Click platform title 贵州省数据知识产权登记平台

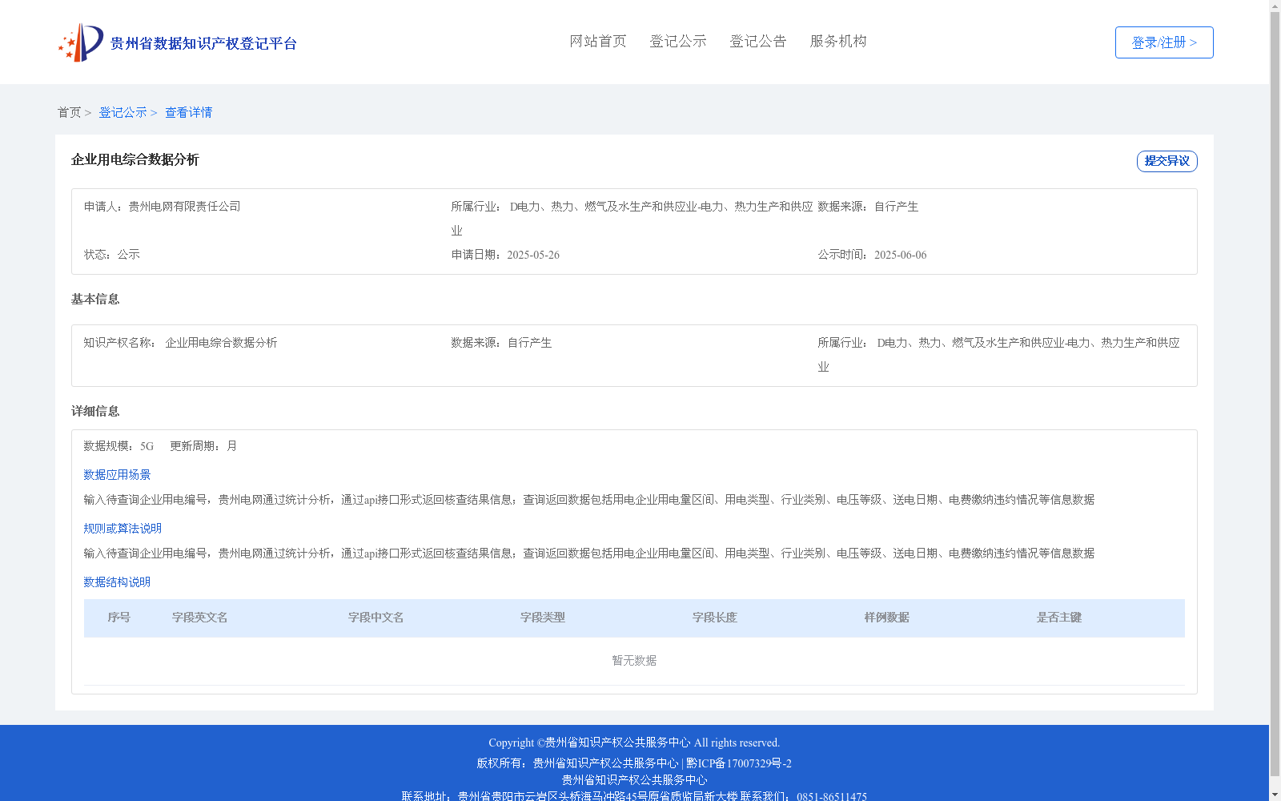tap(203, 43)
